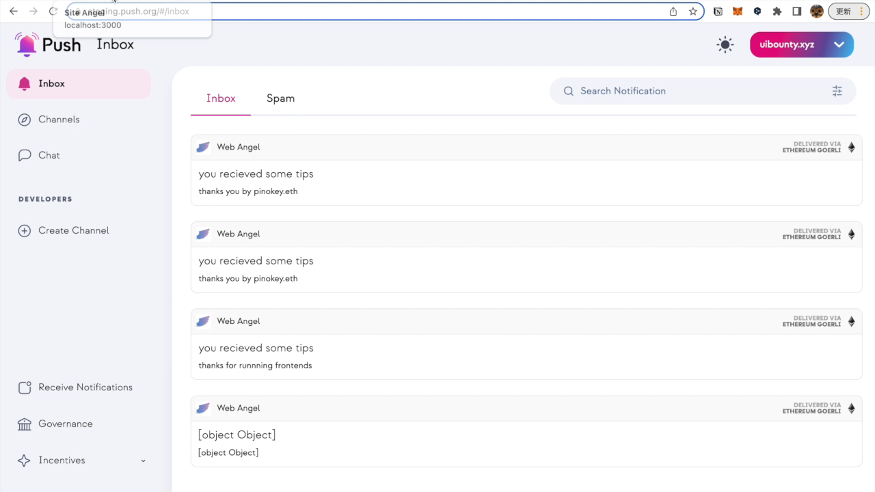Bookmark the page with the star icon
Image resolution: width=875 pixels, height=492 pixels.
point(692,12)
